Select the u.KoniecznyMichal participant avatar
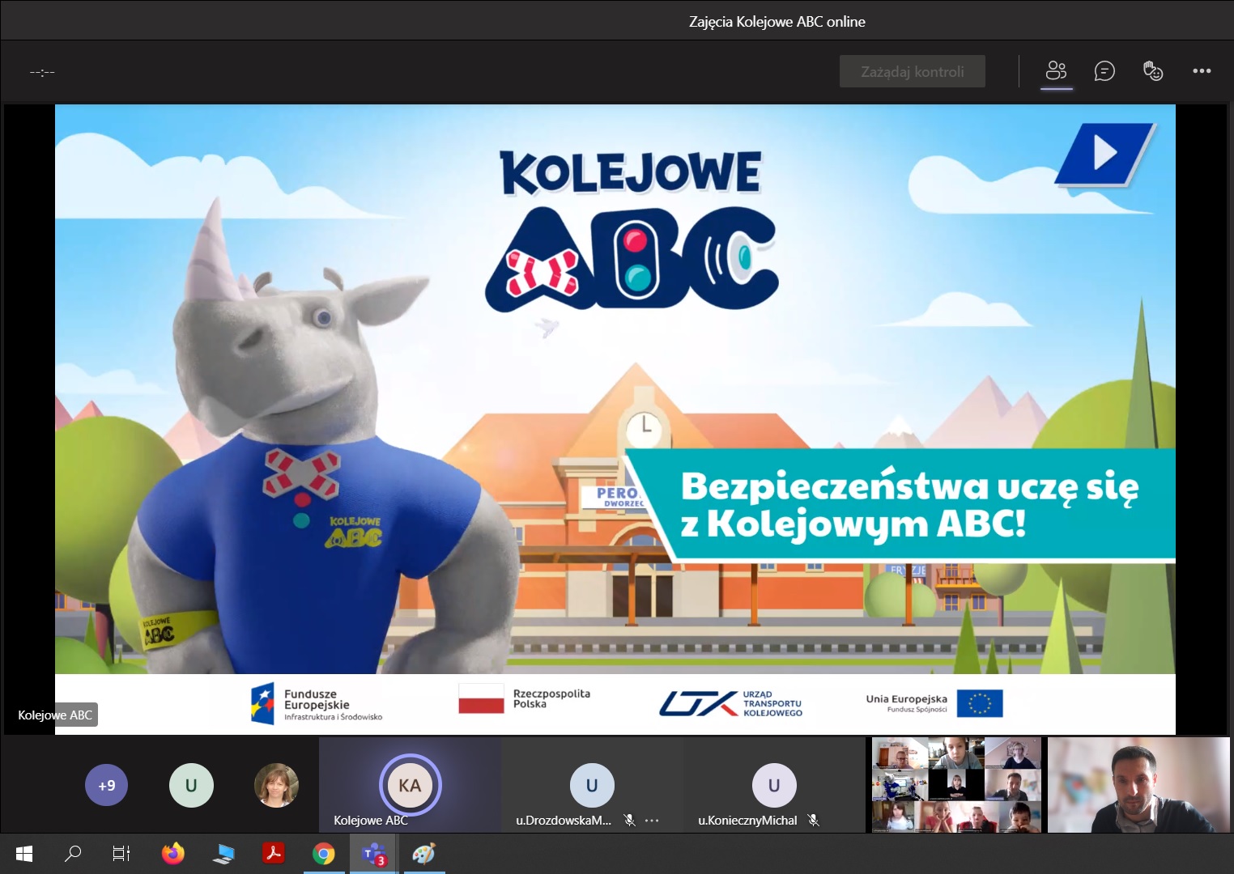1234x874 pixels. (774, 785)
